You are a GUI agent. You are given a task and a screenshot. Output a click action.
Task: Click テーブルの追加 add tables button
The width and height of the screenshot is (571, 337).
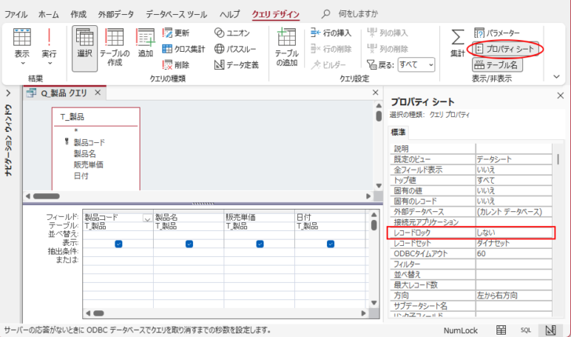click(286, 48)
